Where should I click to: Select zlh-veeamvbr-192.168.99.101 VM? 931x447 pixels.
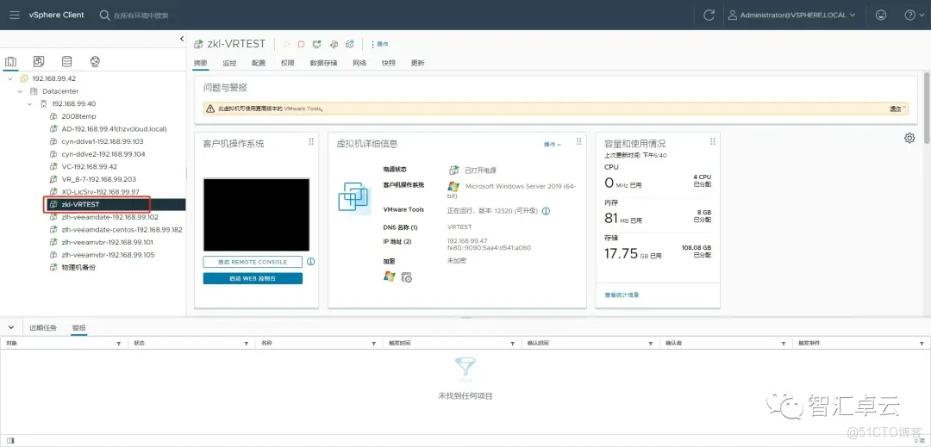click(108, 242)
